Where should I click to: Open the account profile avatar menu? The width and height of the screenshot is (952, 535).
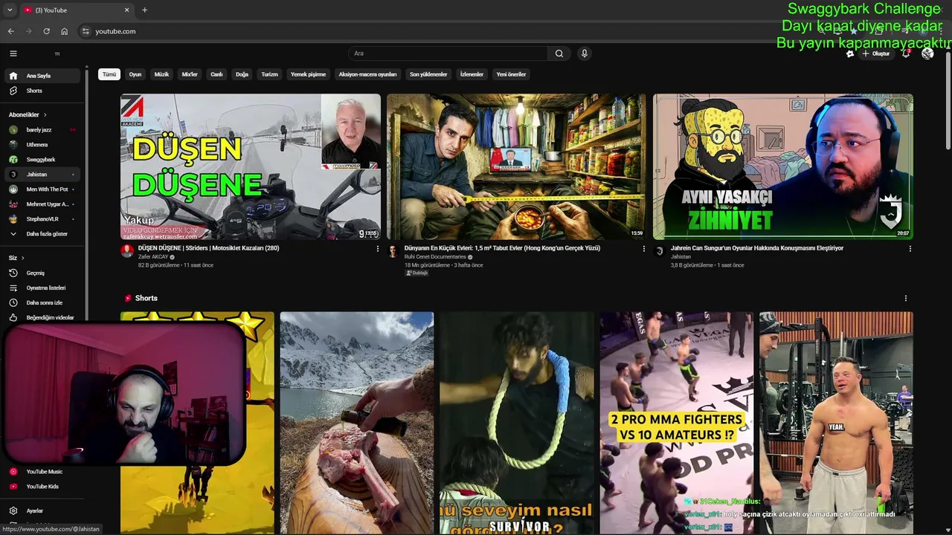[927, 53]
